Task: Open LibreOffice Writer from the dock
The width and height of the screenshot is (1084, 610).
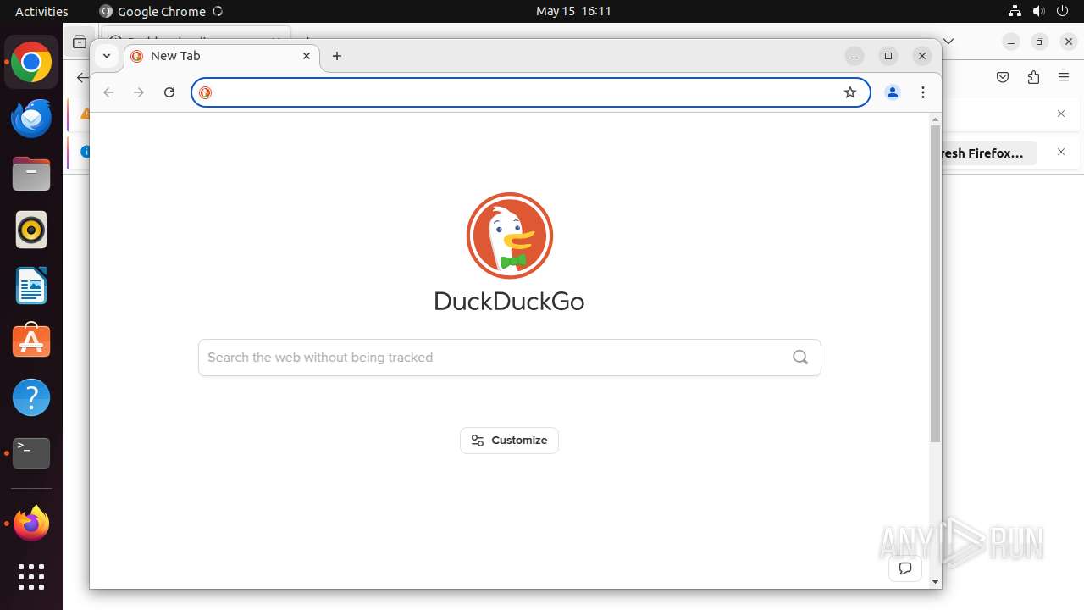Action: click(x=31, y=286)
